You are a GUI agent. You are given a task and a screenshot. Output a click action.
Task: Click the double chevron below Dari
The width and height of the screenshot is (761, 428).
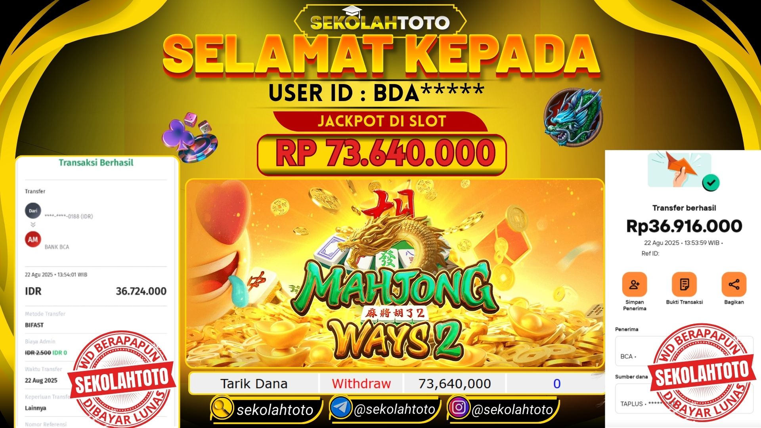(33, 225)
